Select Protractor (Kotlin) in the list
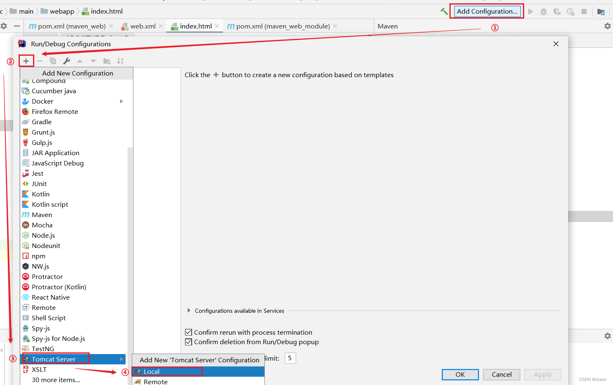This screenshot has height=385, width=613. [73, 287]
